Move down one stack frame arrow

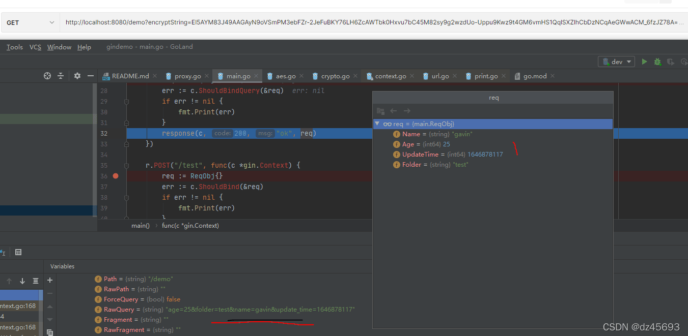[22, 281]
